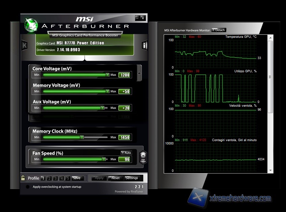Select profile slot 5
This screenshot has height=212, width=286.
[68, 178]
